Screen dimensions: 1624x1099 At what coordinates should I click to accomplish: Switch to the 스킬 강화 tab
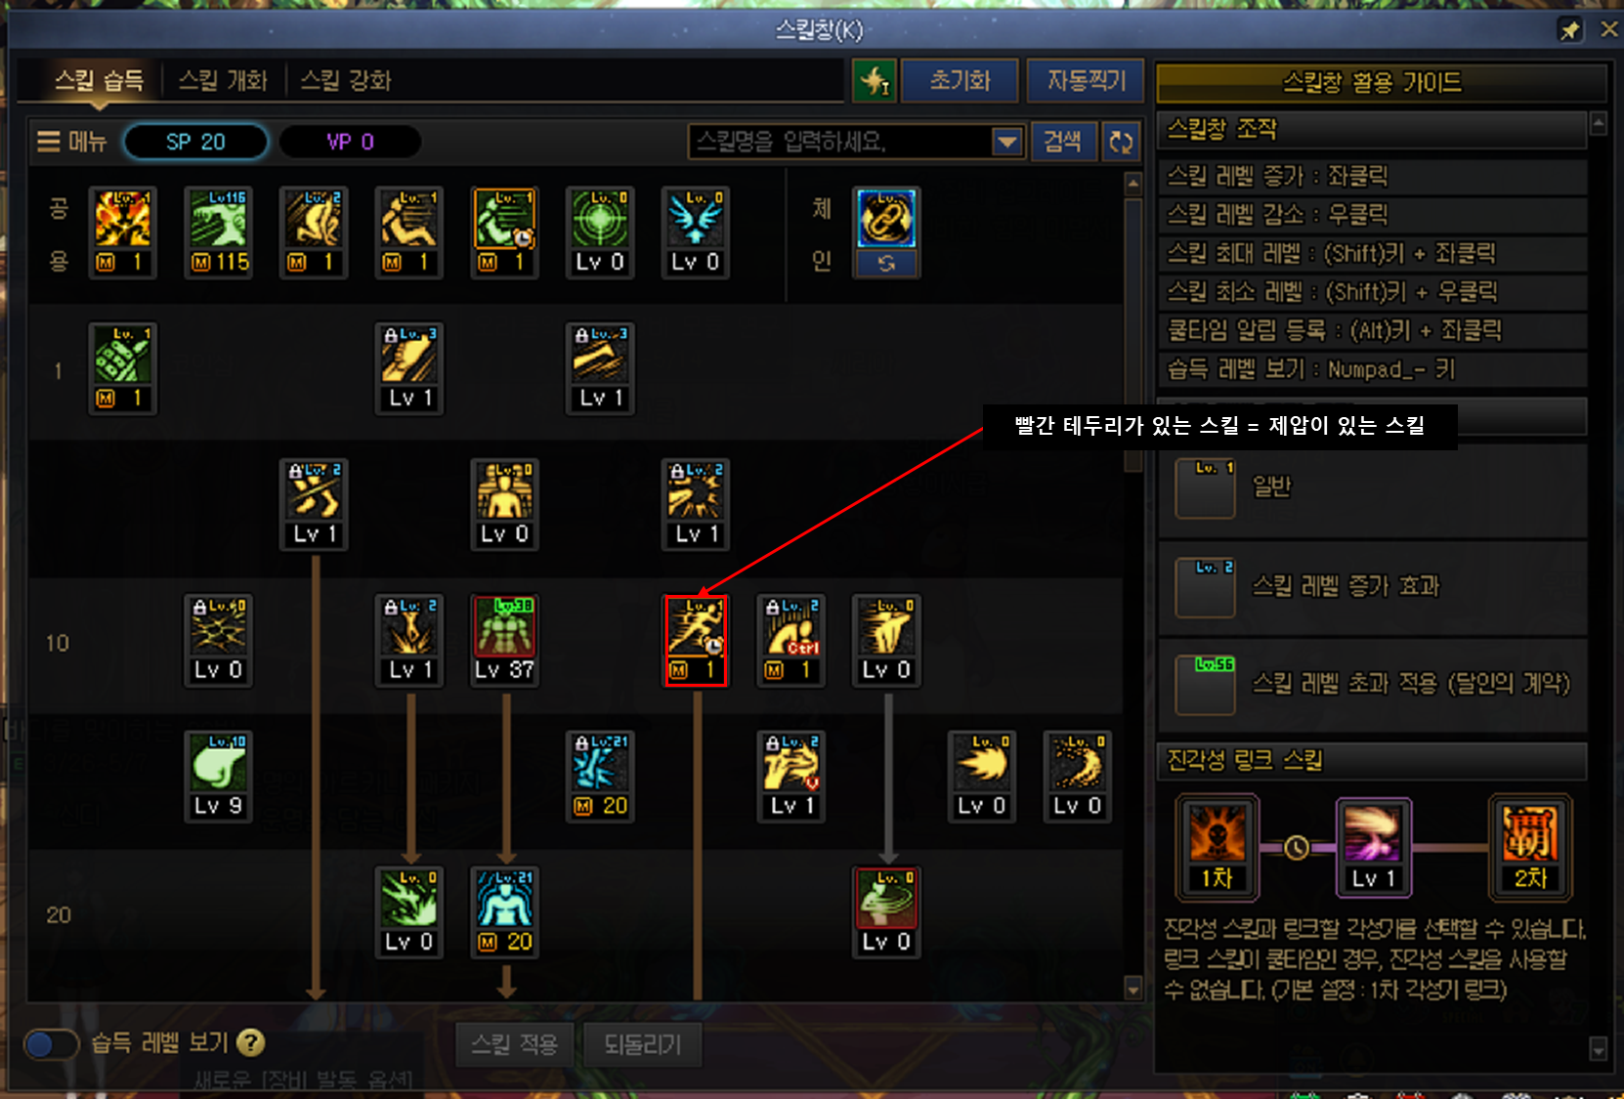[346, 81]
